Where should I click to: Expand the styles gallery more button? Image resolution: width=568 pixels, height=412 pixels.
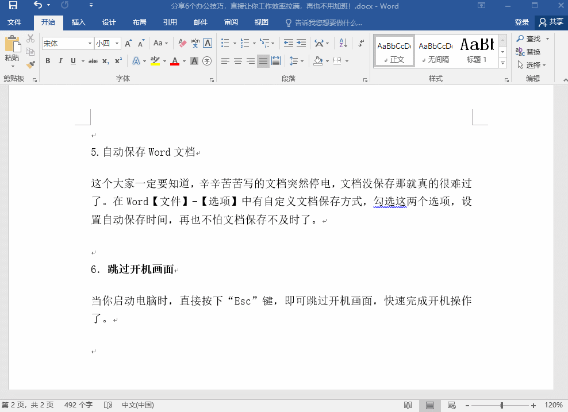tap(502, 62)
